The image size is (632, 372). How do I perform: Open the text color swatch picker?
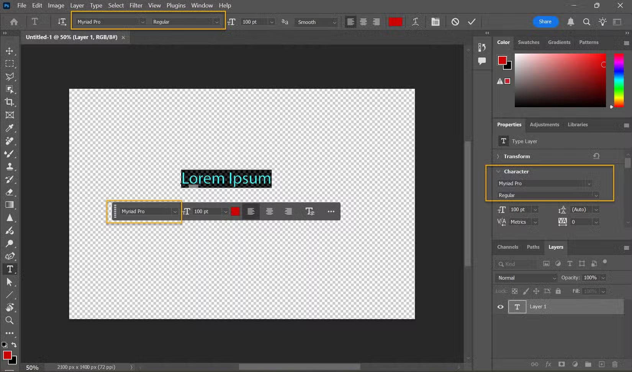click(395, 22)
